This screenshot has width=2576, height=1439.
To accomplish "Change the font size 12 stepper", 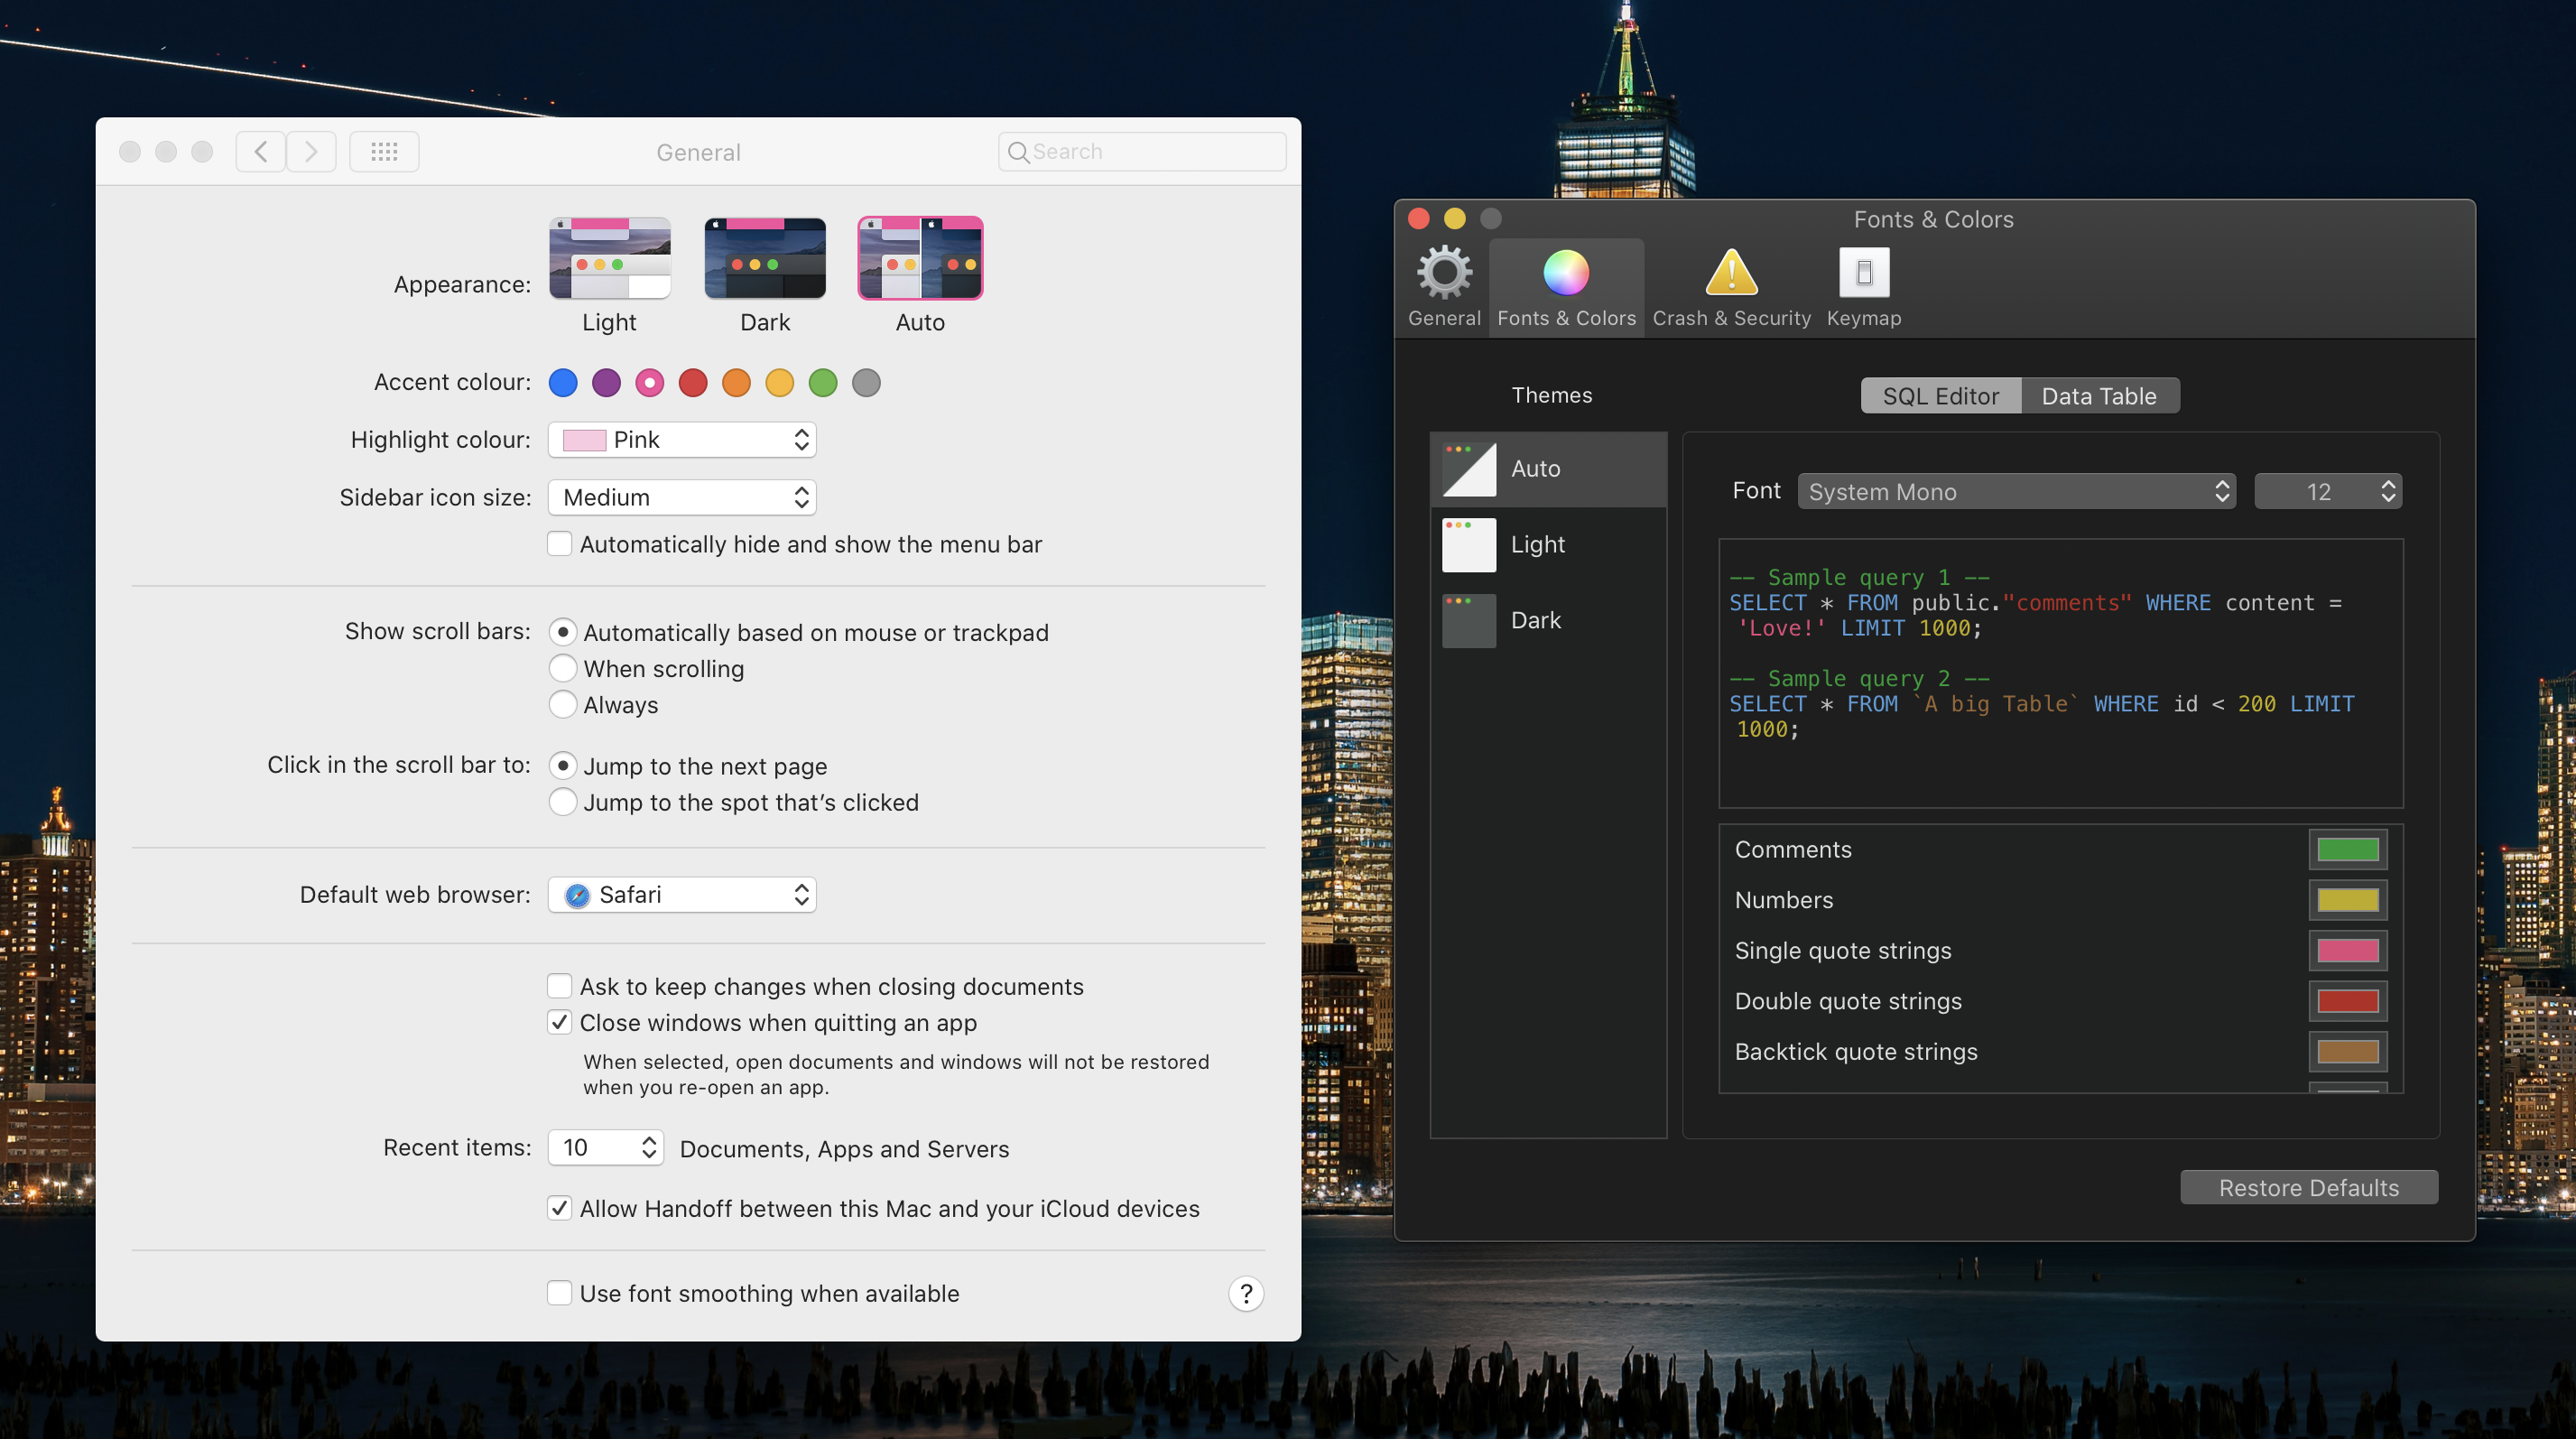I will (2328, 492).
